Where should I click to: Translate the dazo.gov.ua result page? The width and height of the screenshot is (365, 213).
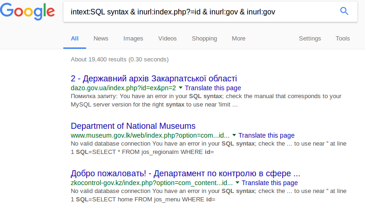(213, 88)
